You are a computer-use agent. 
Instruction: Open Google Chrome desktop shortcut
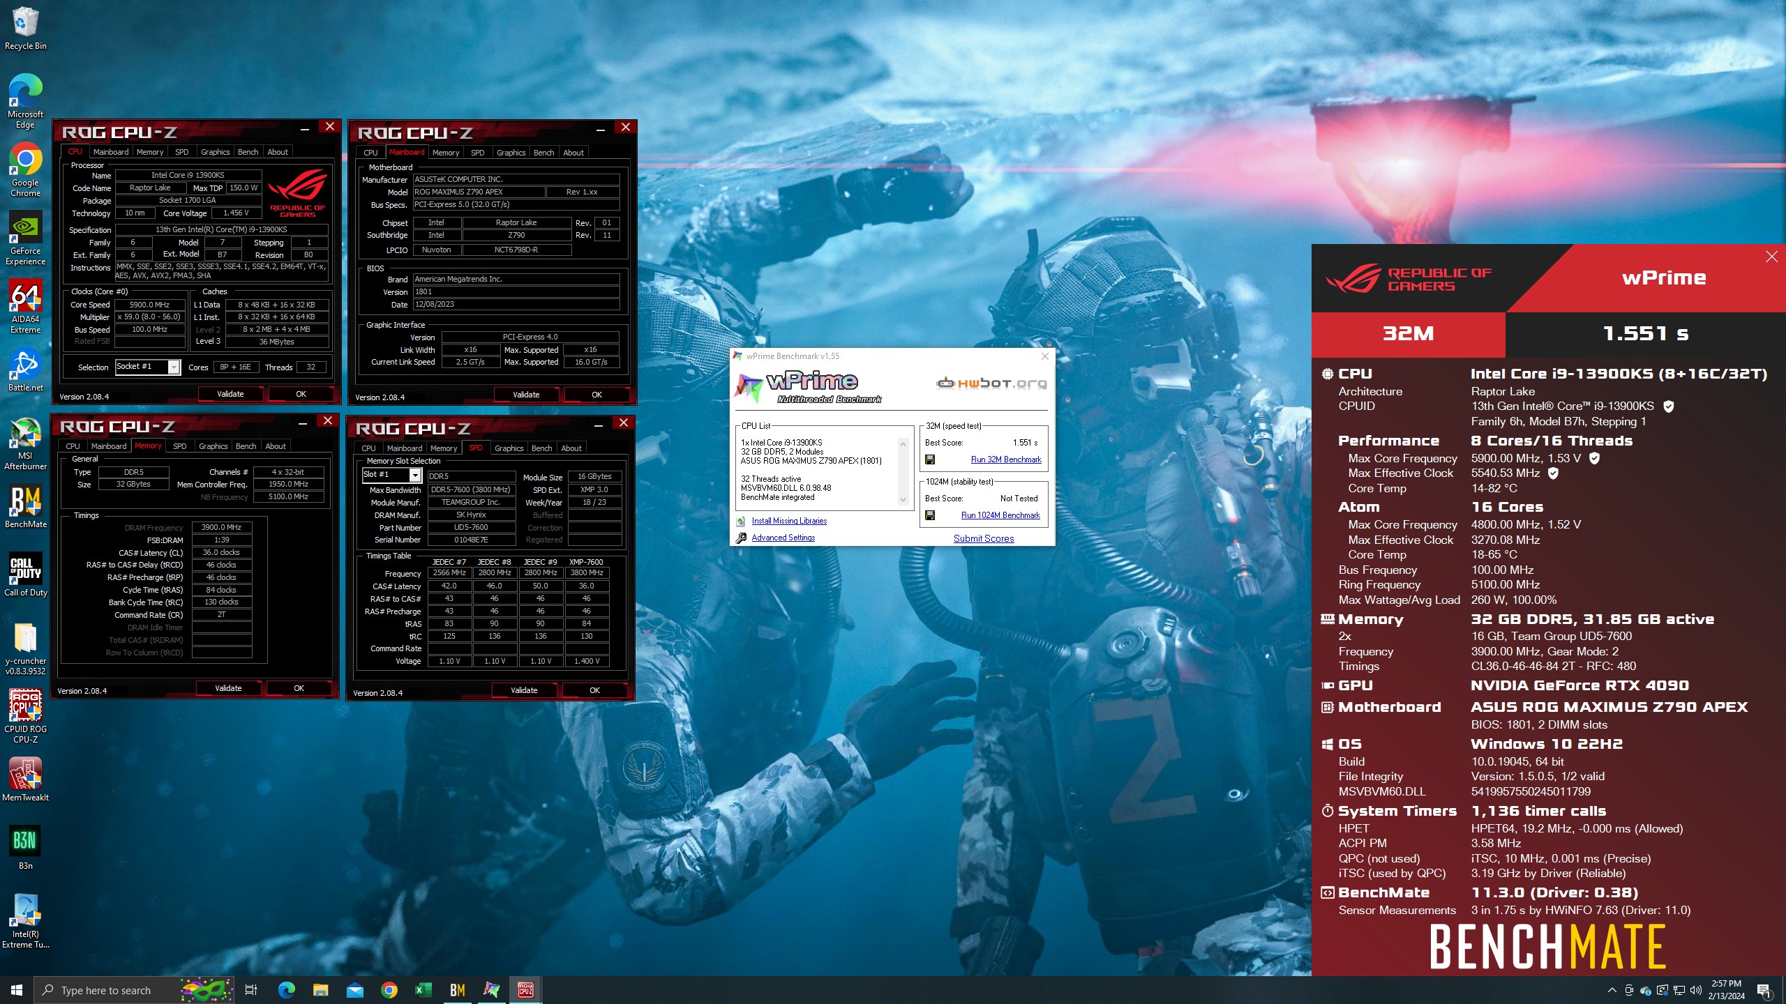pos(25,170)
